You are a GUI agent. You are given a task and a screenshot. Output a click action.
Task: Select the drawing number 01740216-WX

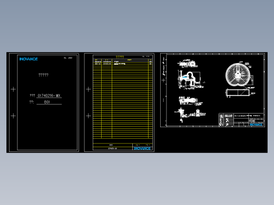pos(49,96)
